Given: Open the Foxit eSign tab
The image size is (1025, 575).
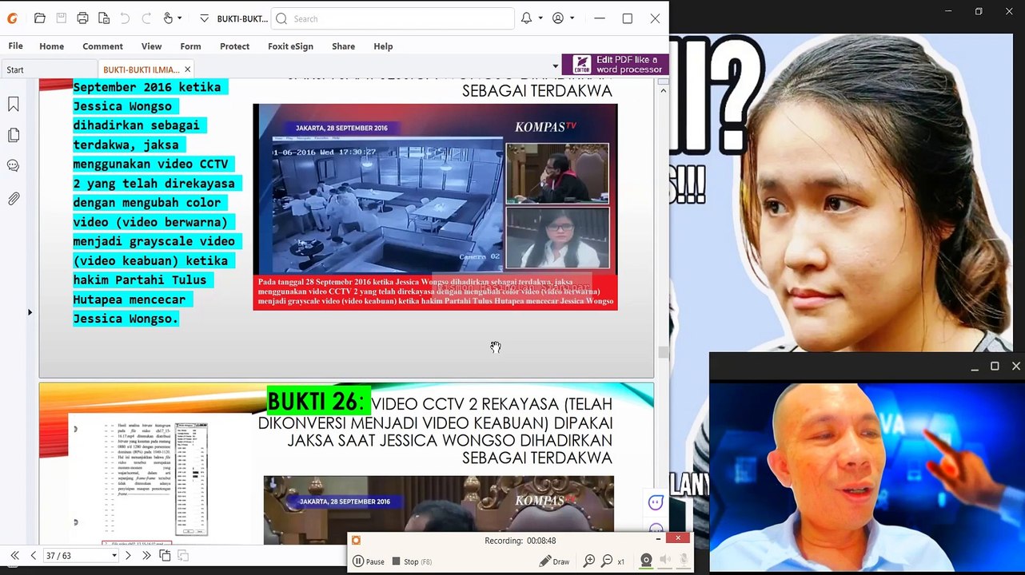Looking at the screenshot, I should pos(290,46).
